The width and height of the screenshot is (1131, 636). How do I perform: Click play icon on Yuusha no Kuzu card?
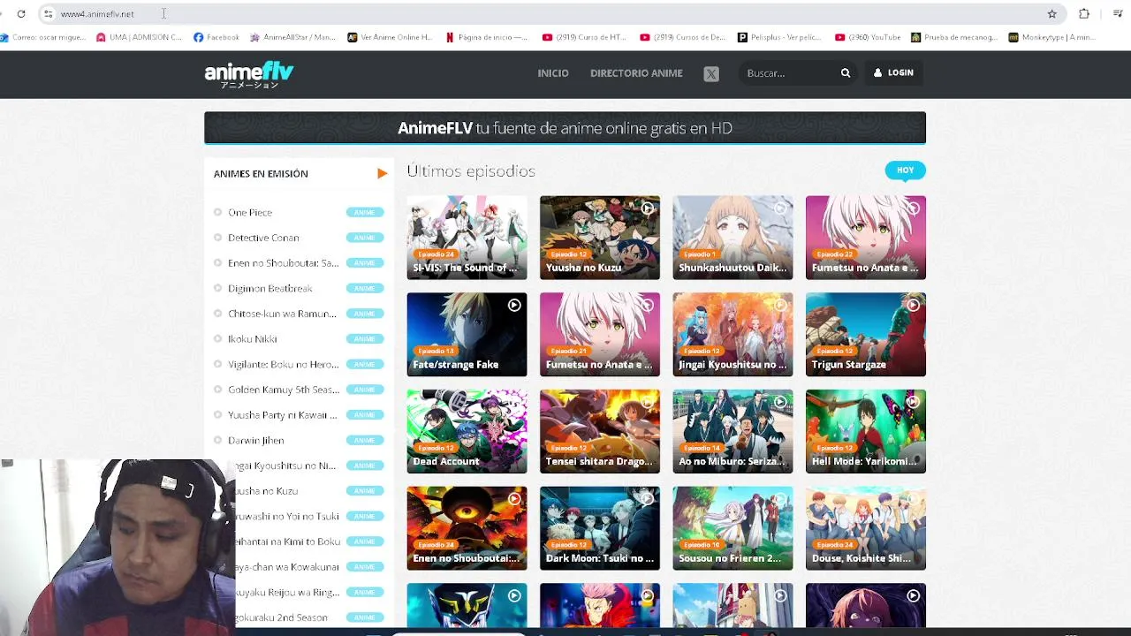coord(648,208)
